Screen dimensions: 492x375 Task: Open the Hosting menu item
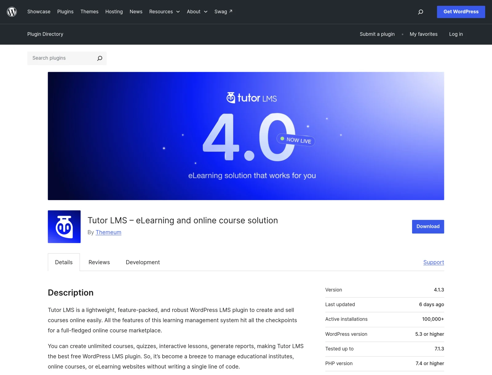click(114, 12)
